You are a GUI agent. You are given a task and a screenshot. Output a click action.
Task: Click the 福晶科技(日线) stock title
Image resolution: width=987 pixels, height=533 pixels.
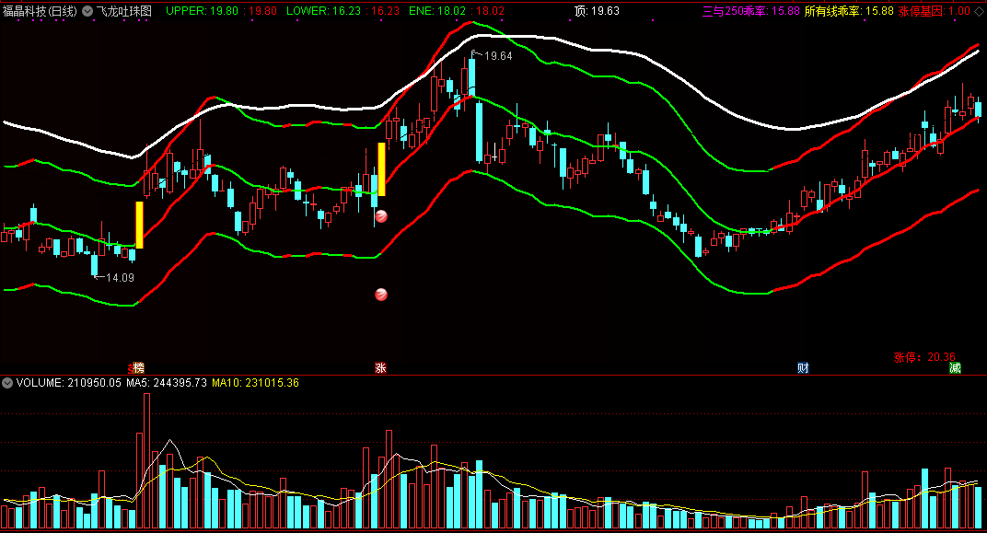coord(40,11)
